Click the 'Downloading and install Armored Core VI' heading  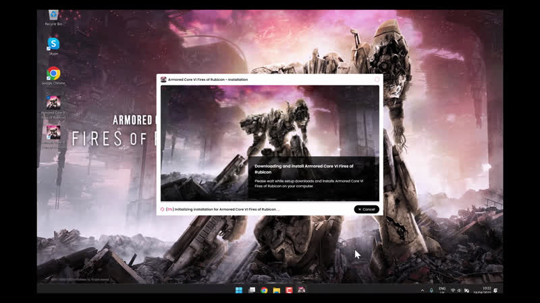pyautogui.click(x=304, y=169)
